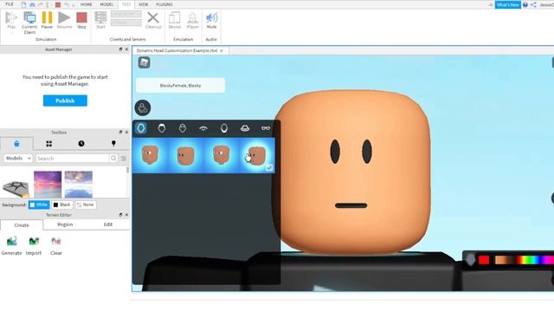Screen dimensions: 554x312
Task: Open the Models category dropdown
Action: coord(18,158)
